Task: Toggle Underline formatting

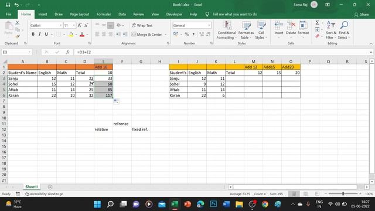Action: pos(46,35)
